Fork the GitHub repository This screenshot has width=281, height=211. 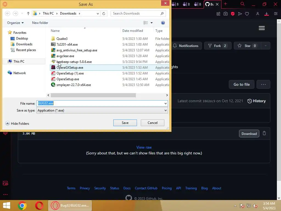click(x=218, y=46)
